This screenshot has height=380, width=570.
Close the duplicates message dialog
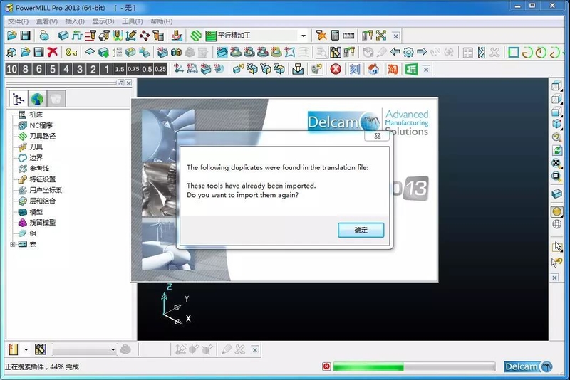pyautogui.click(x=378, y=136)
